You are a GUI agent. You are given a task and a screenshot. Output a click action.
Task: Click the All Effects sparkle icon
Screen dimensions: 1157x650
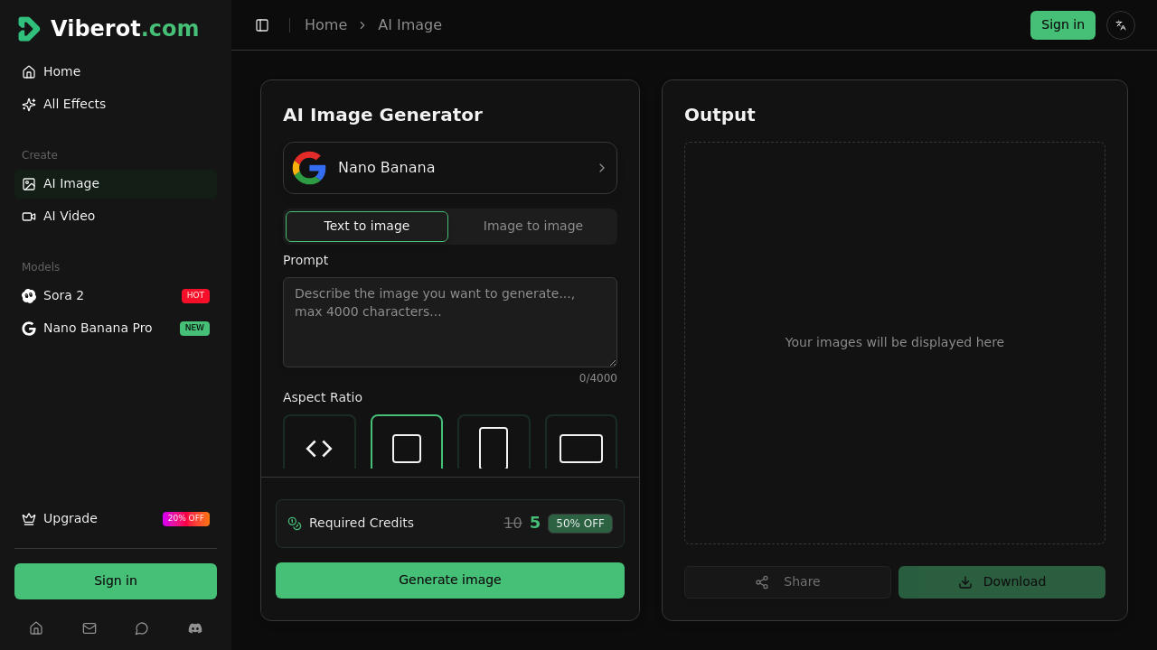pos(28,104)
